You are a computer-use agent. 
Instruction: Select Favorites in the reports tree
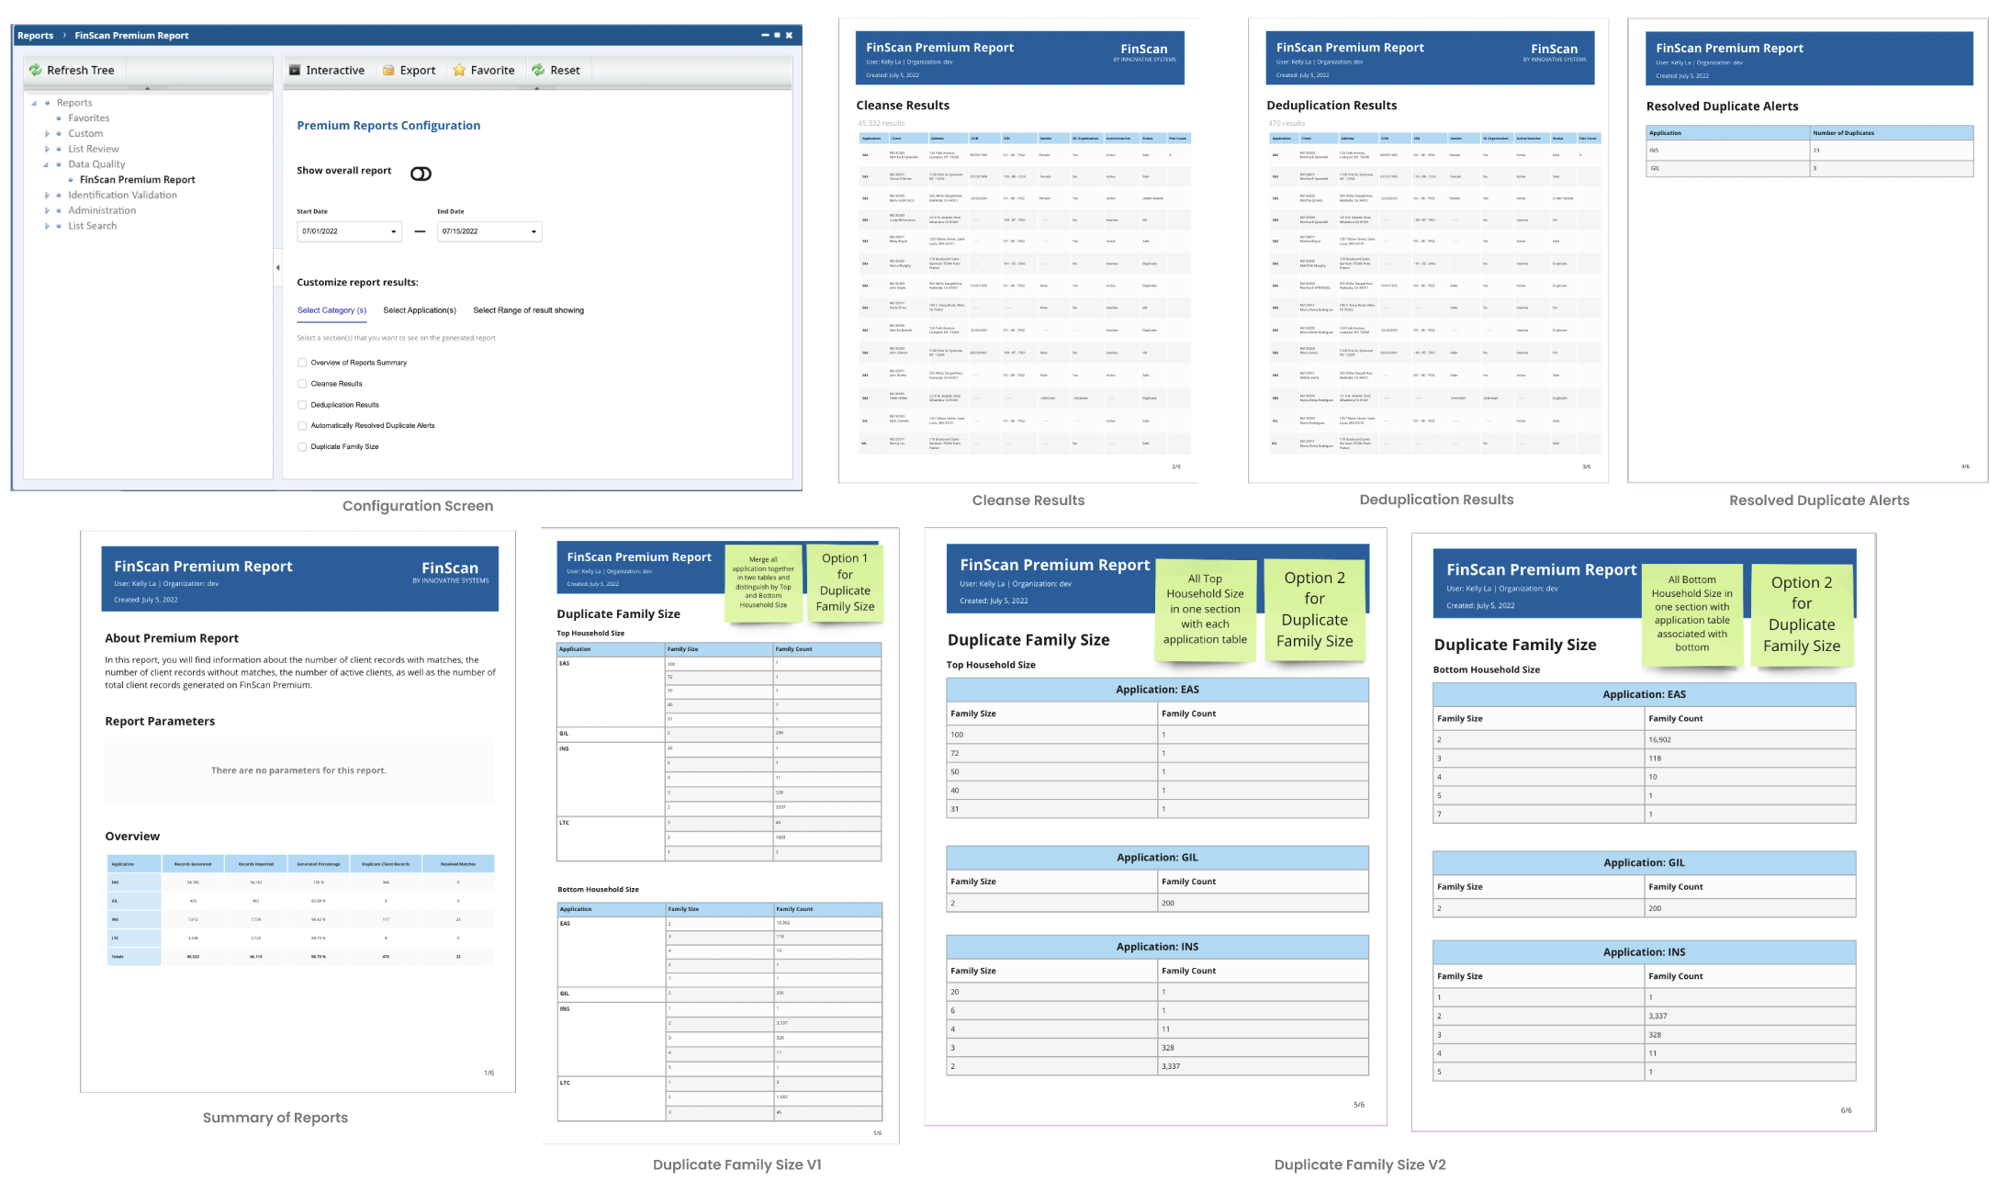coord(88,118)
